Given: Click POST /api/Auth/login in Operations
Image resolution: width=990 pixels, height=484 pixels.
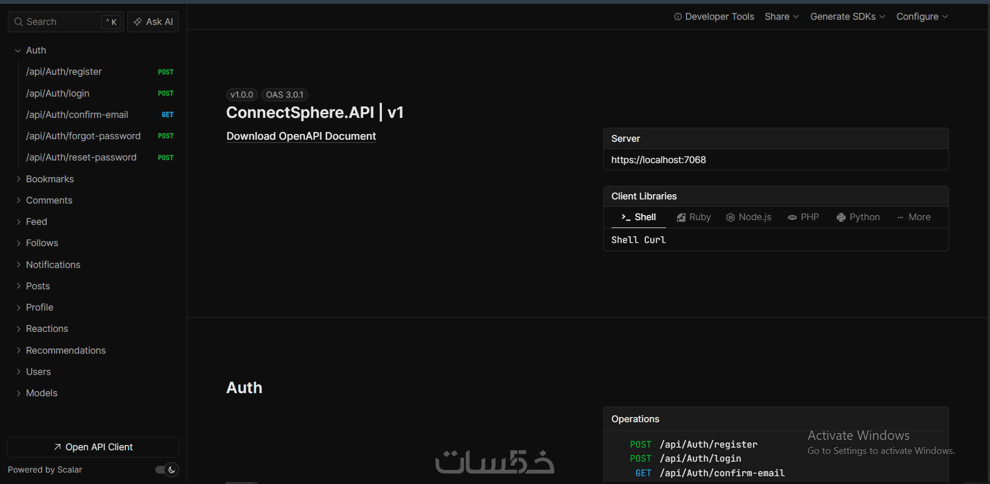Looking at the screenshot, I should [x=685, y=459].
